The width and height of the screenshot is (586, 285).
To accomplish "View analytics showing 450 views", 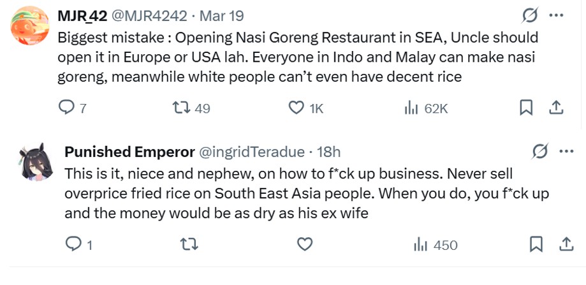I will pos(420,244).
